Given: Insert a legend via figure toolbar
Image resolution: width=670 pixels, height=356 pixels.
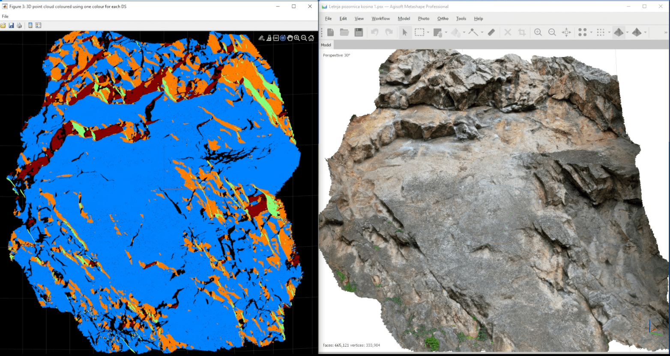Looking at the screenshot, I should (x=38, y=25).
